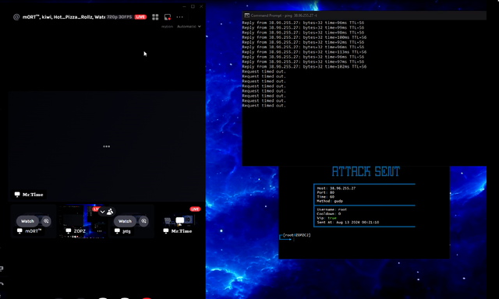Switch to grid layout icon in Discord call
Viewport: 499px width, 299px height.
point(155,17)
